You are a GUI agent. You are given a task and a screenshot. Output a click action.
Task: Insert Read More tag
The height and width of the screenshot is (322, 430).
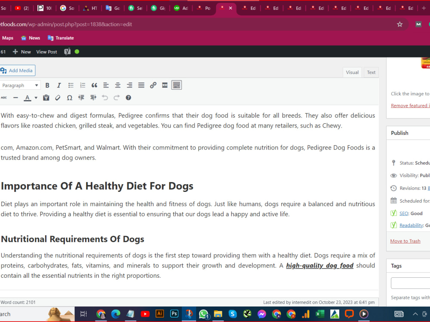(165, 85)
